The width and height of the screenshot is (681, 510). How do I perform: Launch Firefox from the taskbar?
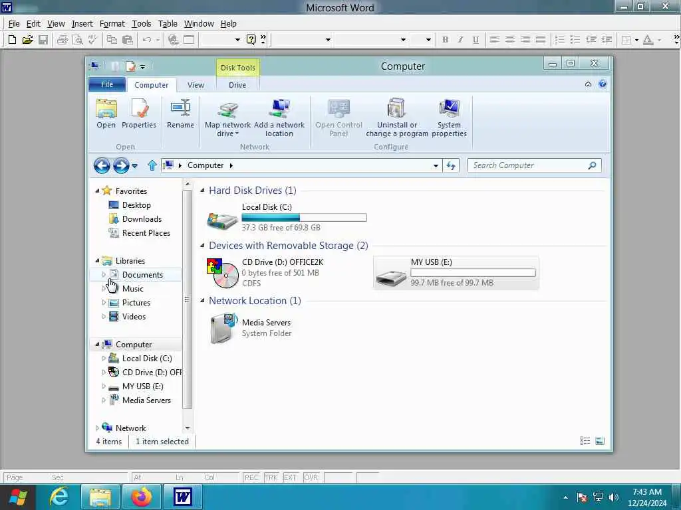(142, 497)
